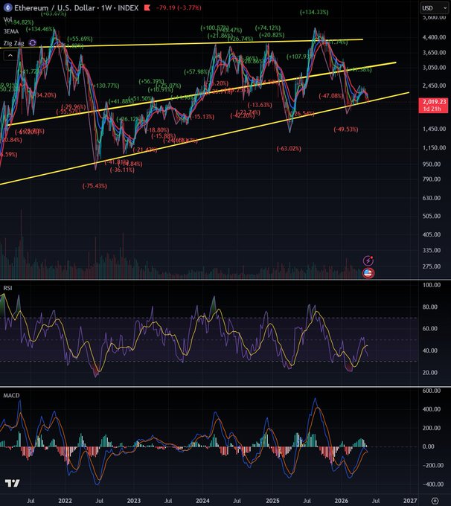This screenshot has height=506, width=451.
Task: Click the (+130.77%) zig zag label
Action: coord(106,86)
